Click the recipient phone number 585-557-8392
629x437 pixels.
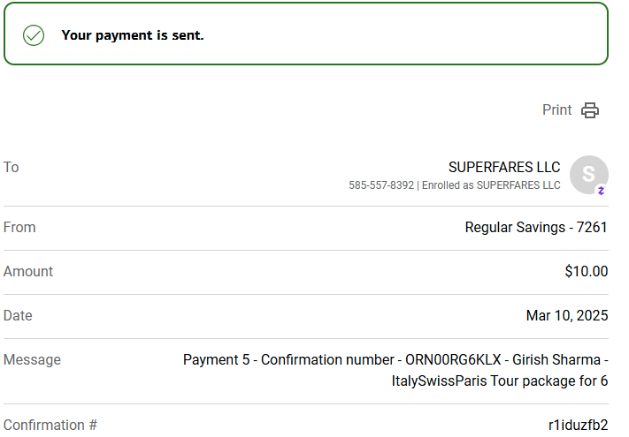[x=381, y=185]
